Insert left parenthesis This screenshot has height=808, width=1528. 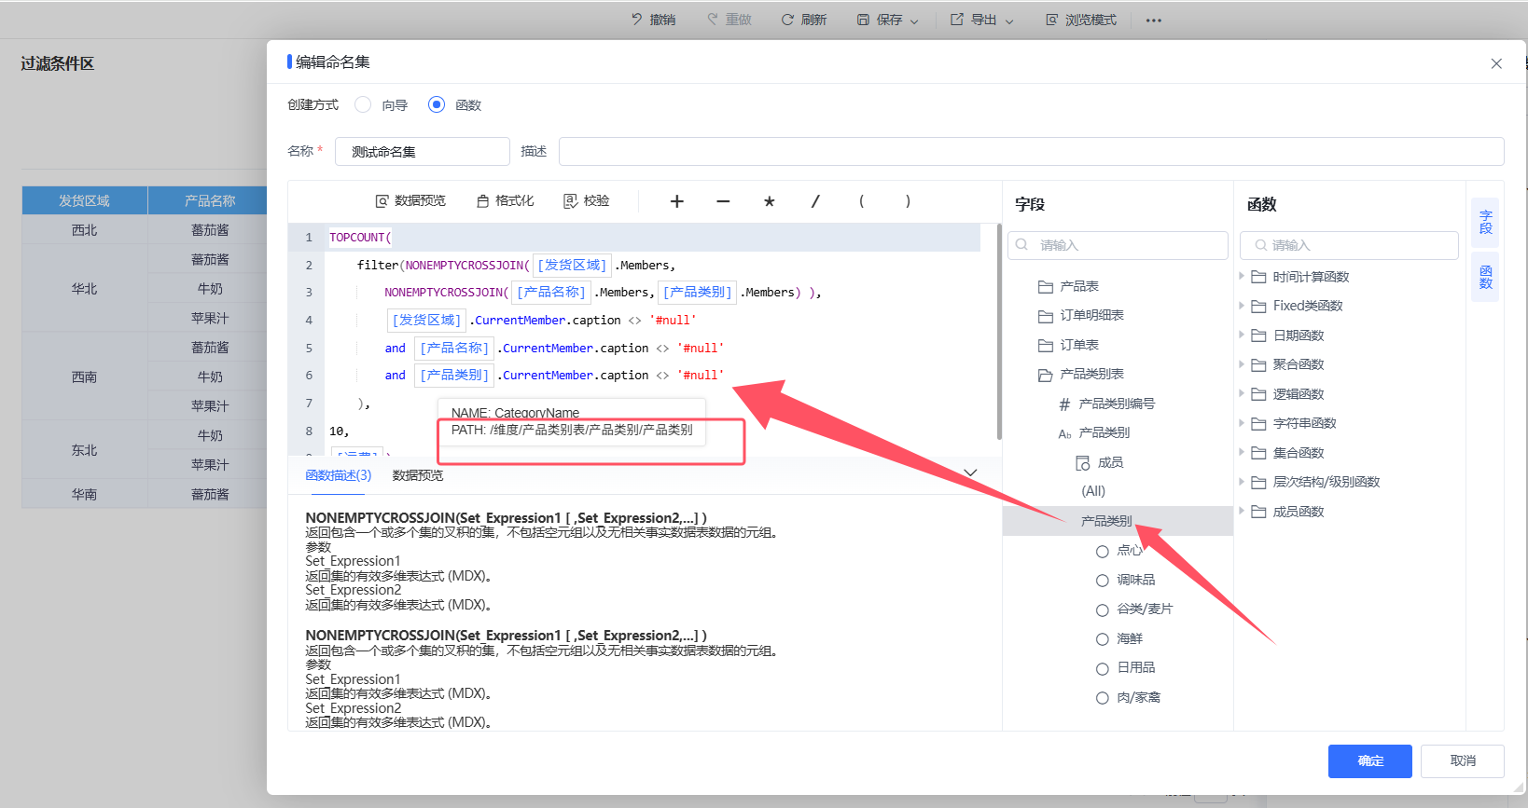(861, 201)
